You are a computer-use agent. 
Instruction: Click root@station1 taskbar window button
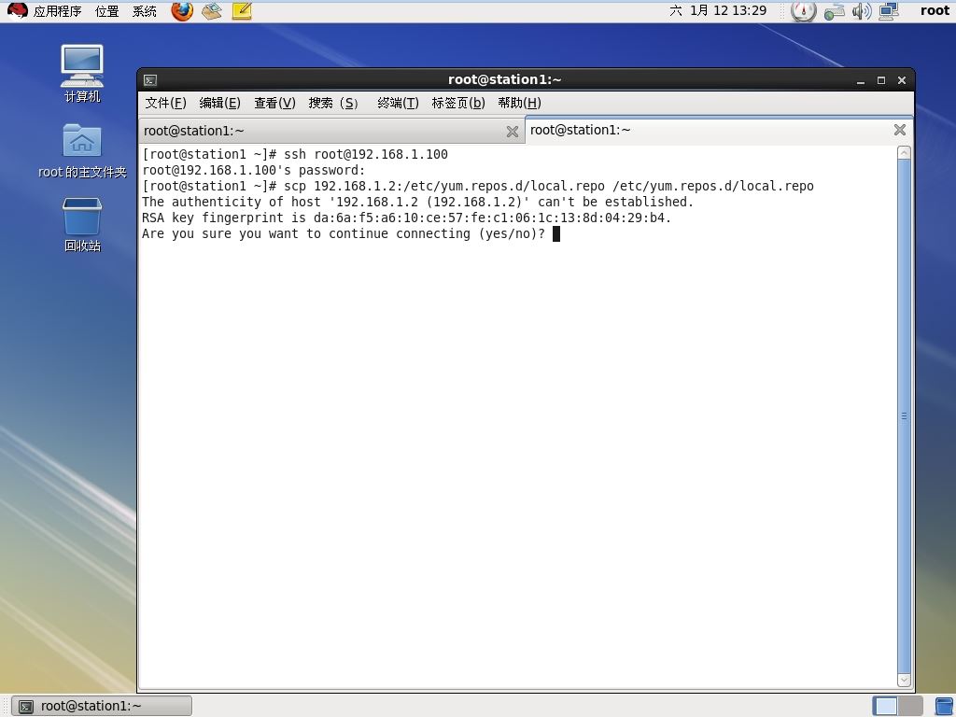102,706
